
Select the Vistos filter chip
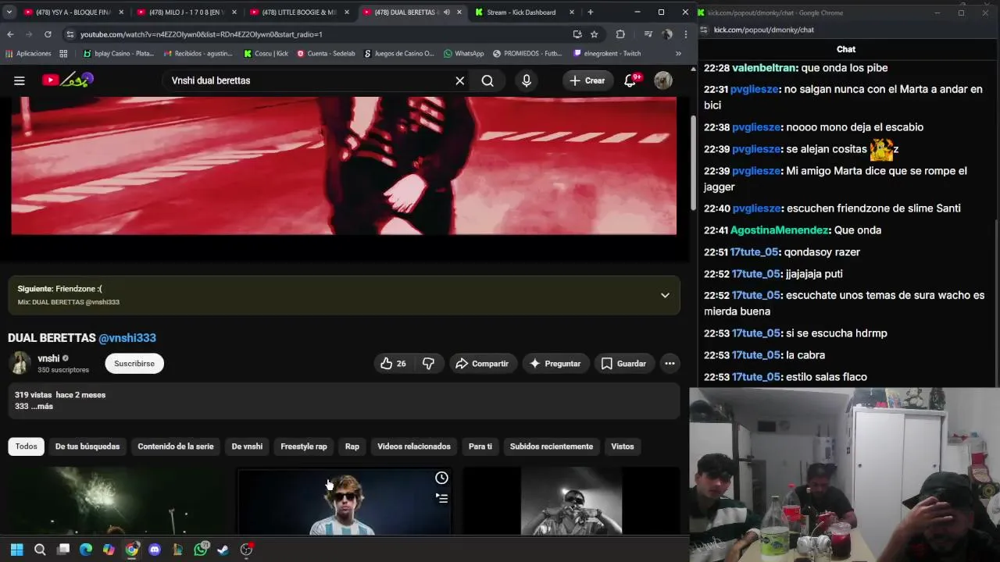(623, 446)
